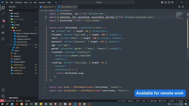Open the remote window indicator
The image size is (189, 106).
pyautogui.click(x=2, y=101)
